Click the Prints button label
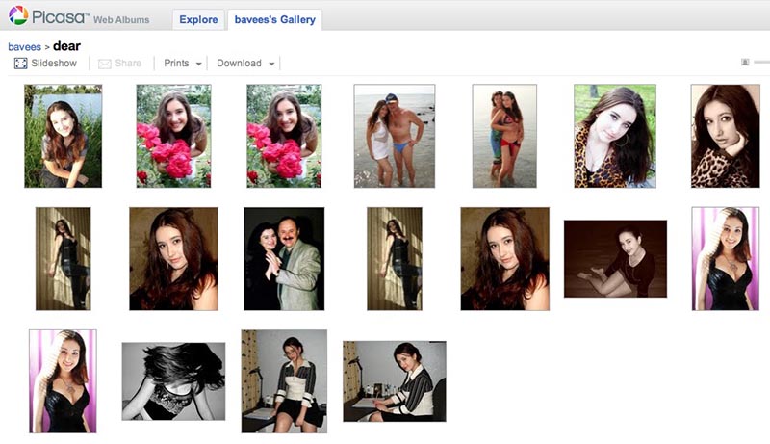The height and width of the screenshot is (444, 770). click(x=176, y=64)
